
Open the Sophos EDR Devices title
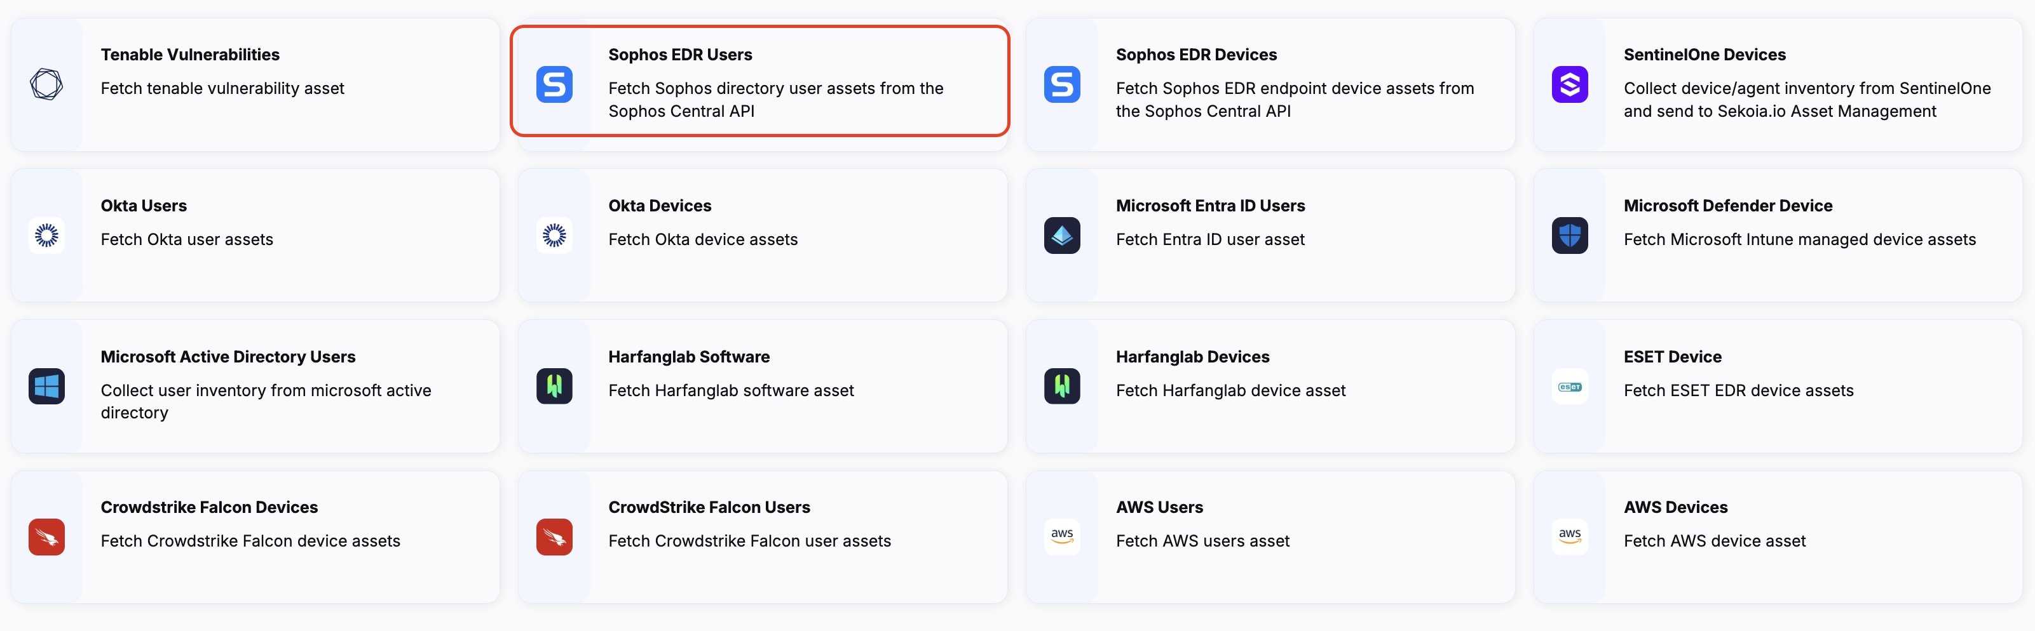(1196, 55)
